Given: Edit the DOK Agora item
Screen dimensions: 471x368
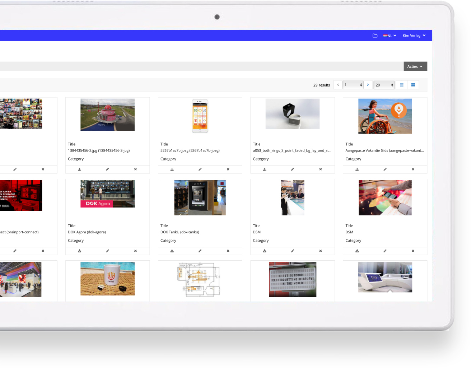Looking at the screenshot, I should pos(107,251).
